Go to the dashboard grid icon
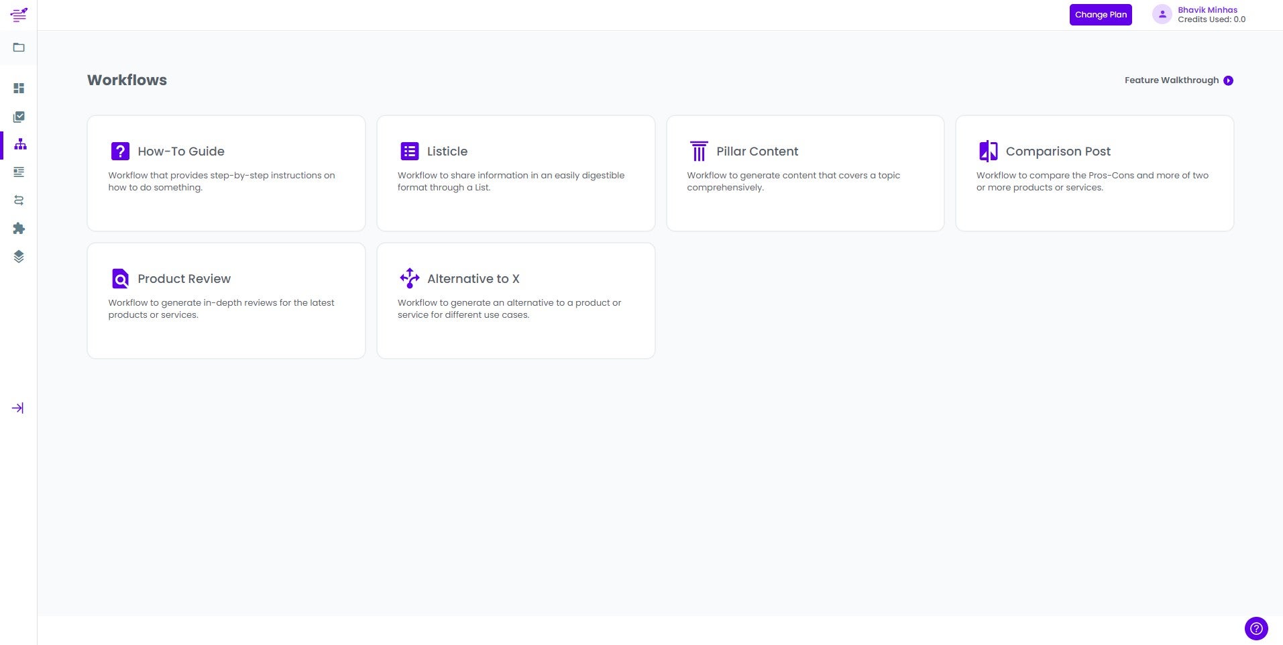1283x645 pixels. (x=19, y=89)
